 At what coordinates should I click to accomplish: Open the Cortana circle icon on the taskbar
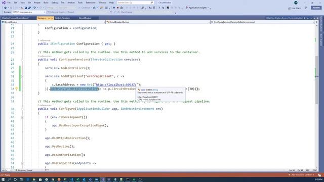pos(15,179)
